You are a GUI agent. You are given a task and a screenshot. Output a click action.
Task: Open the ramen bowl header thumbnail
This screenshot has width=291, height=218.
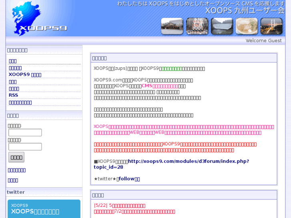tap(247, 26)
